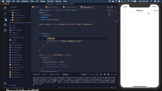Viewport: 162px width, 91px height.
Task: Expand the node_modules folder
Action: [17, 30]
